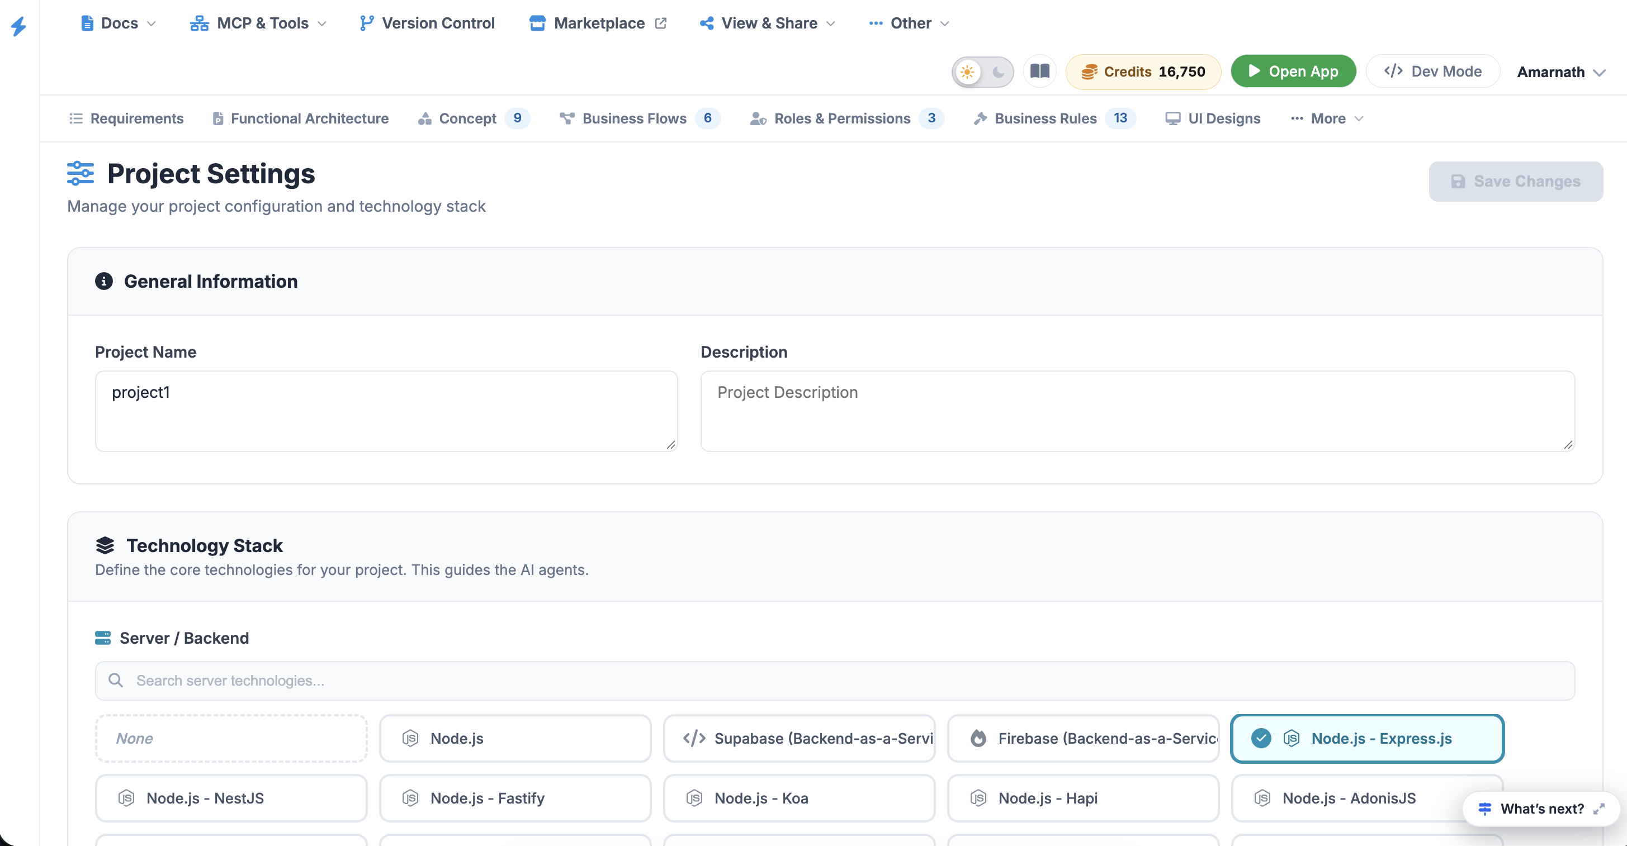
Task: Open the Functional Architecture tab
Action: click(x=301, y=118)
